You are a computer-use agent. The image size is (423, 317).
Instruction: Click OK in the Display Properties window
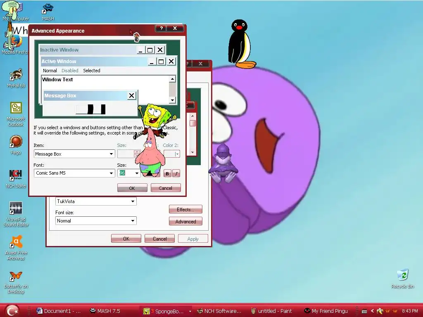126,239
